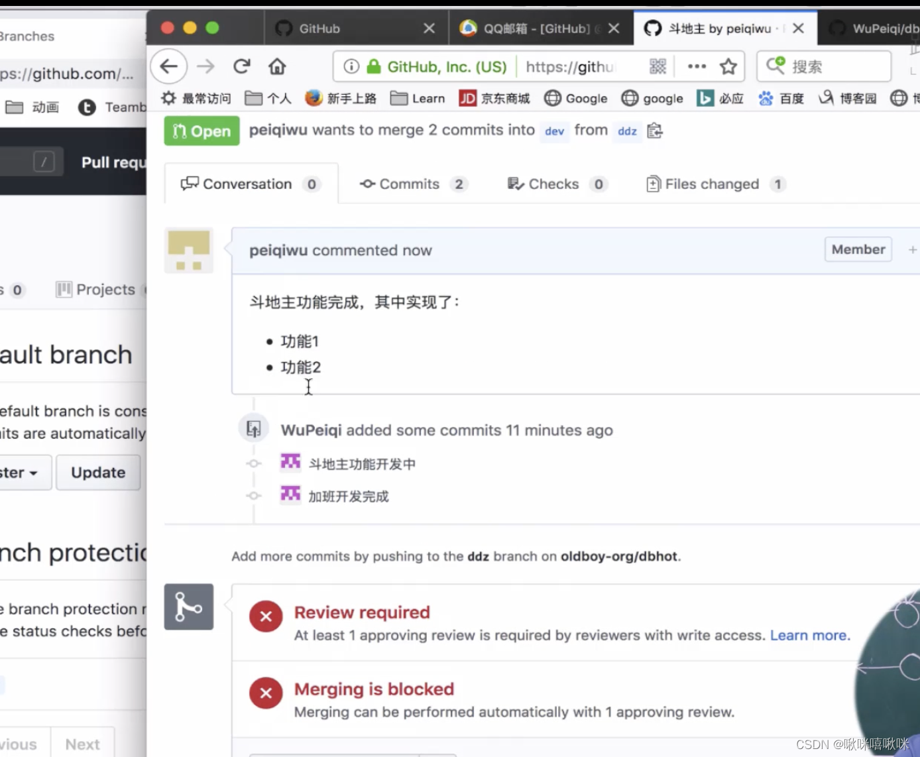920x757 pixels.
Task: Open the 新手上路 Firefox bookmark
Action: [x=341, y=98]
